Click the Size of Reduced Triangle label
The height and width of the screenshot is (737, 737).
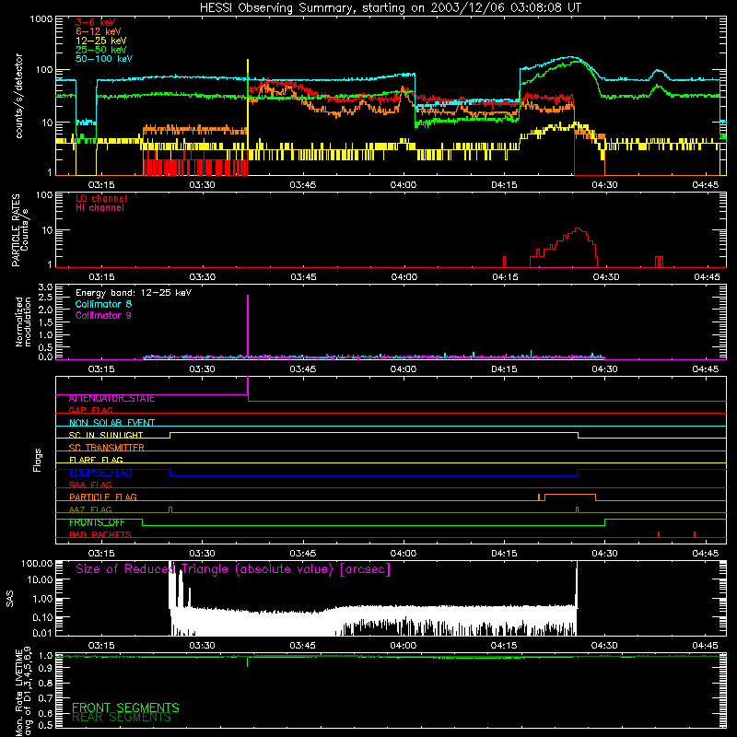tap(233, 569)
